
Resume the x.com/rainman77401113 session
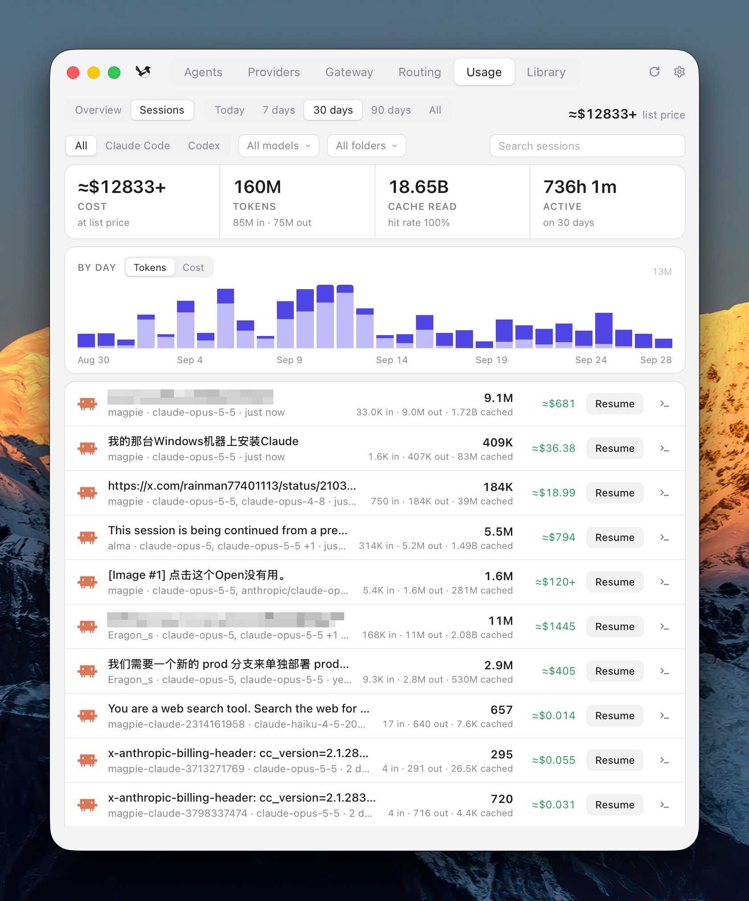[x=615, y=493]
